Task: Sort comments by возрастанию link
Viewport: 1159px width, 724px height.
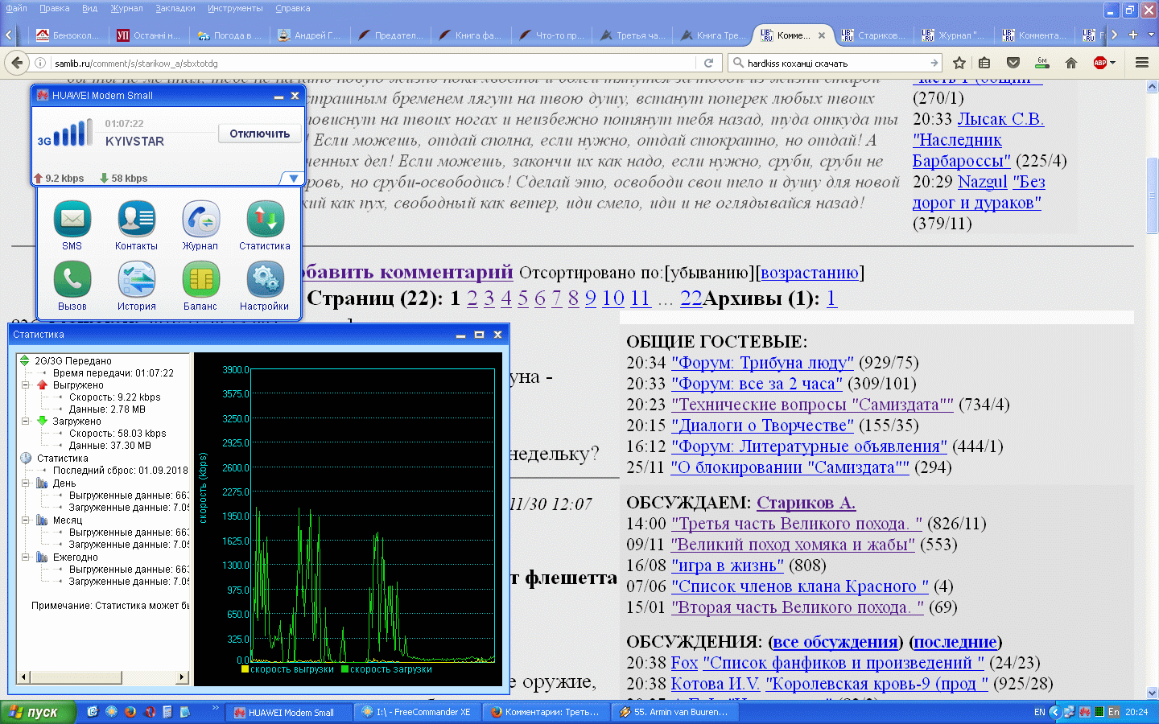Action: 810,273
